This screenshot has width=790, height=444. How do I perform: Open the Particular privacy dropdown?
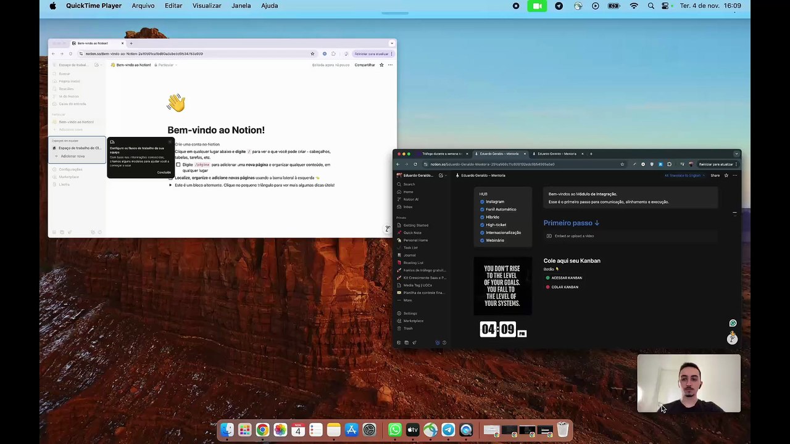pyautogui.click(x=165, y=65)
